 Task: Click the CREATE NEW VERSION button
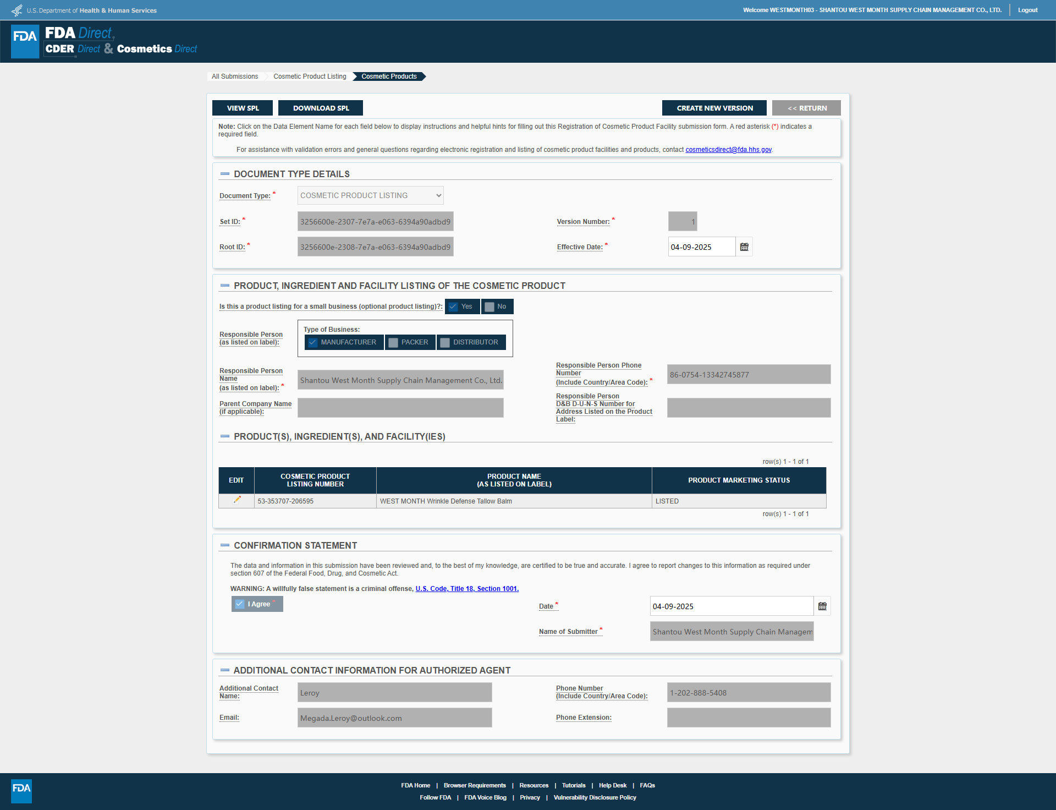coord(714,108)
